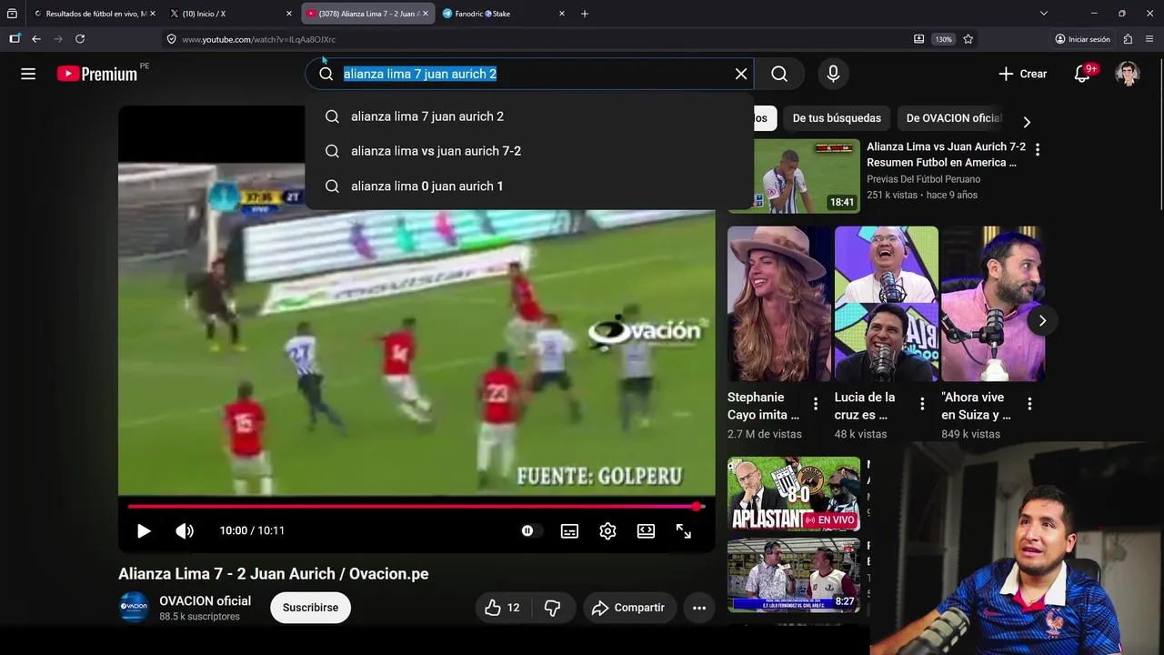Go back in browser history
This screenshot has height=655, width=1164.
point(36,39)
